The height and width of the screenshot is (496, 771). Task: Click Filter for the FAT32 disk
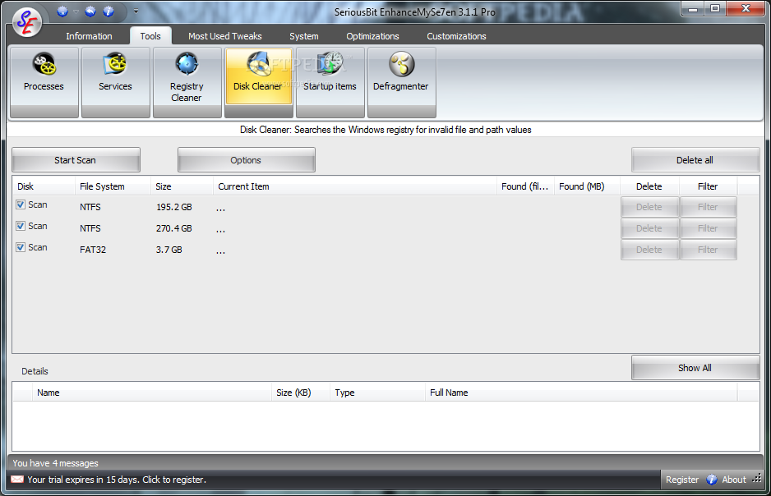click(708, 250)
